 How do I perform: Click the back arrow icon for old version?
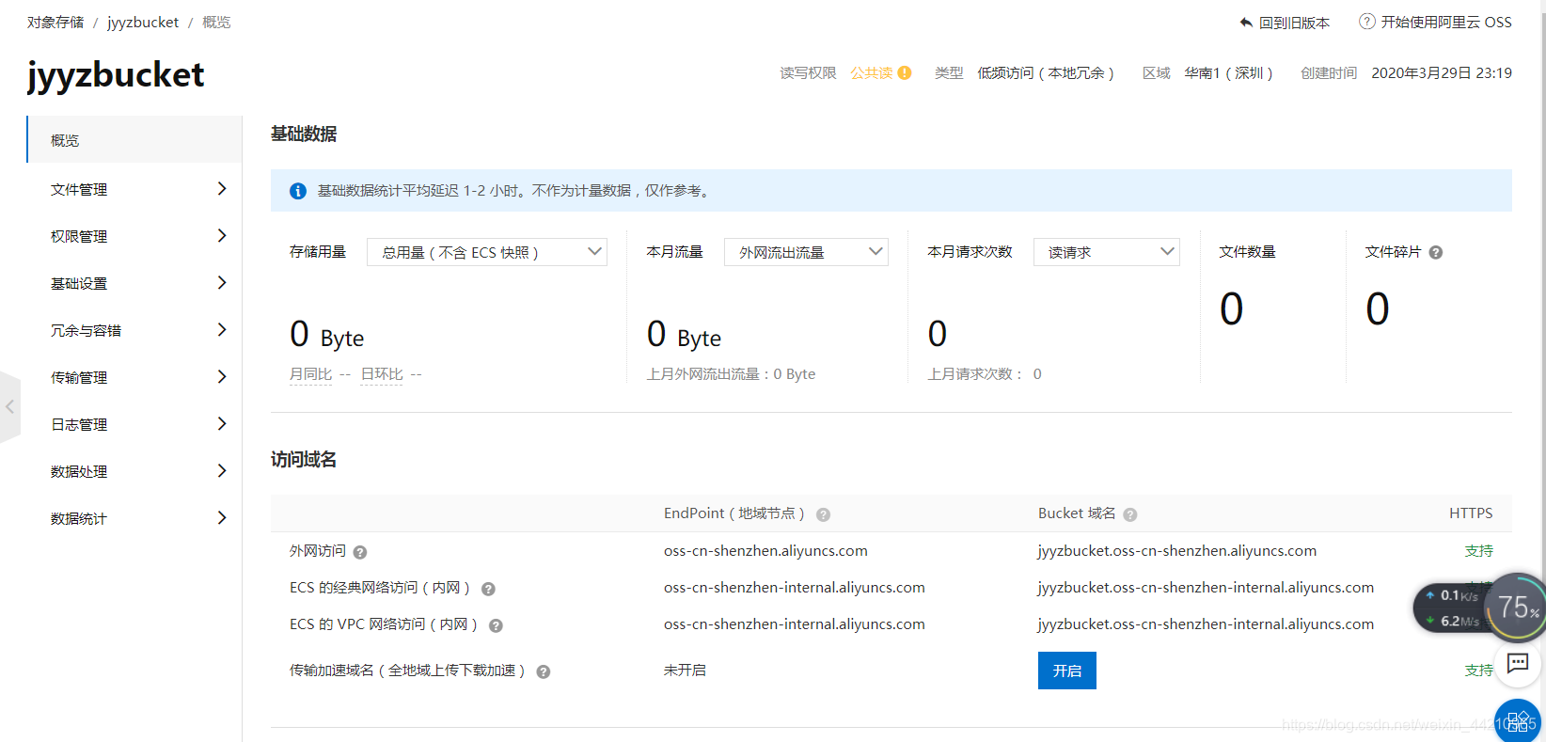1246,23
